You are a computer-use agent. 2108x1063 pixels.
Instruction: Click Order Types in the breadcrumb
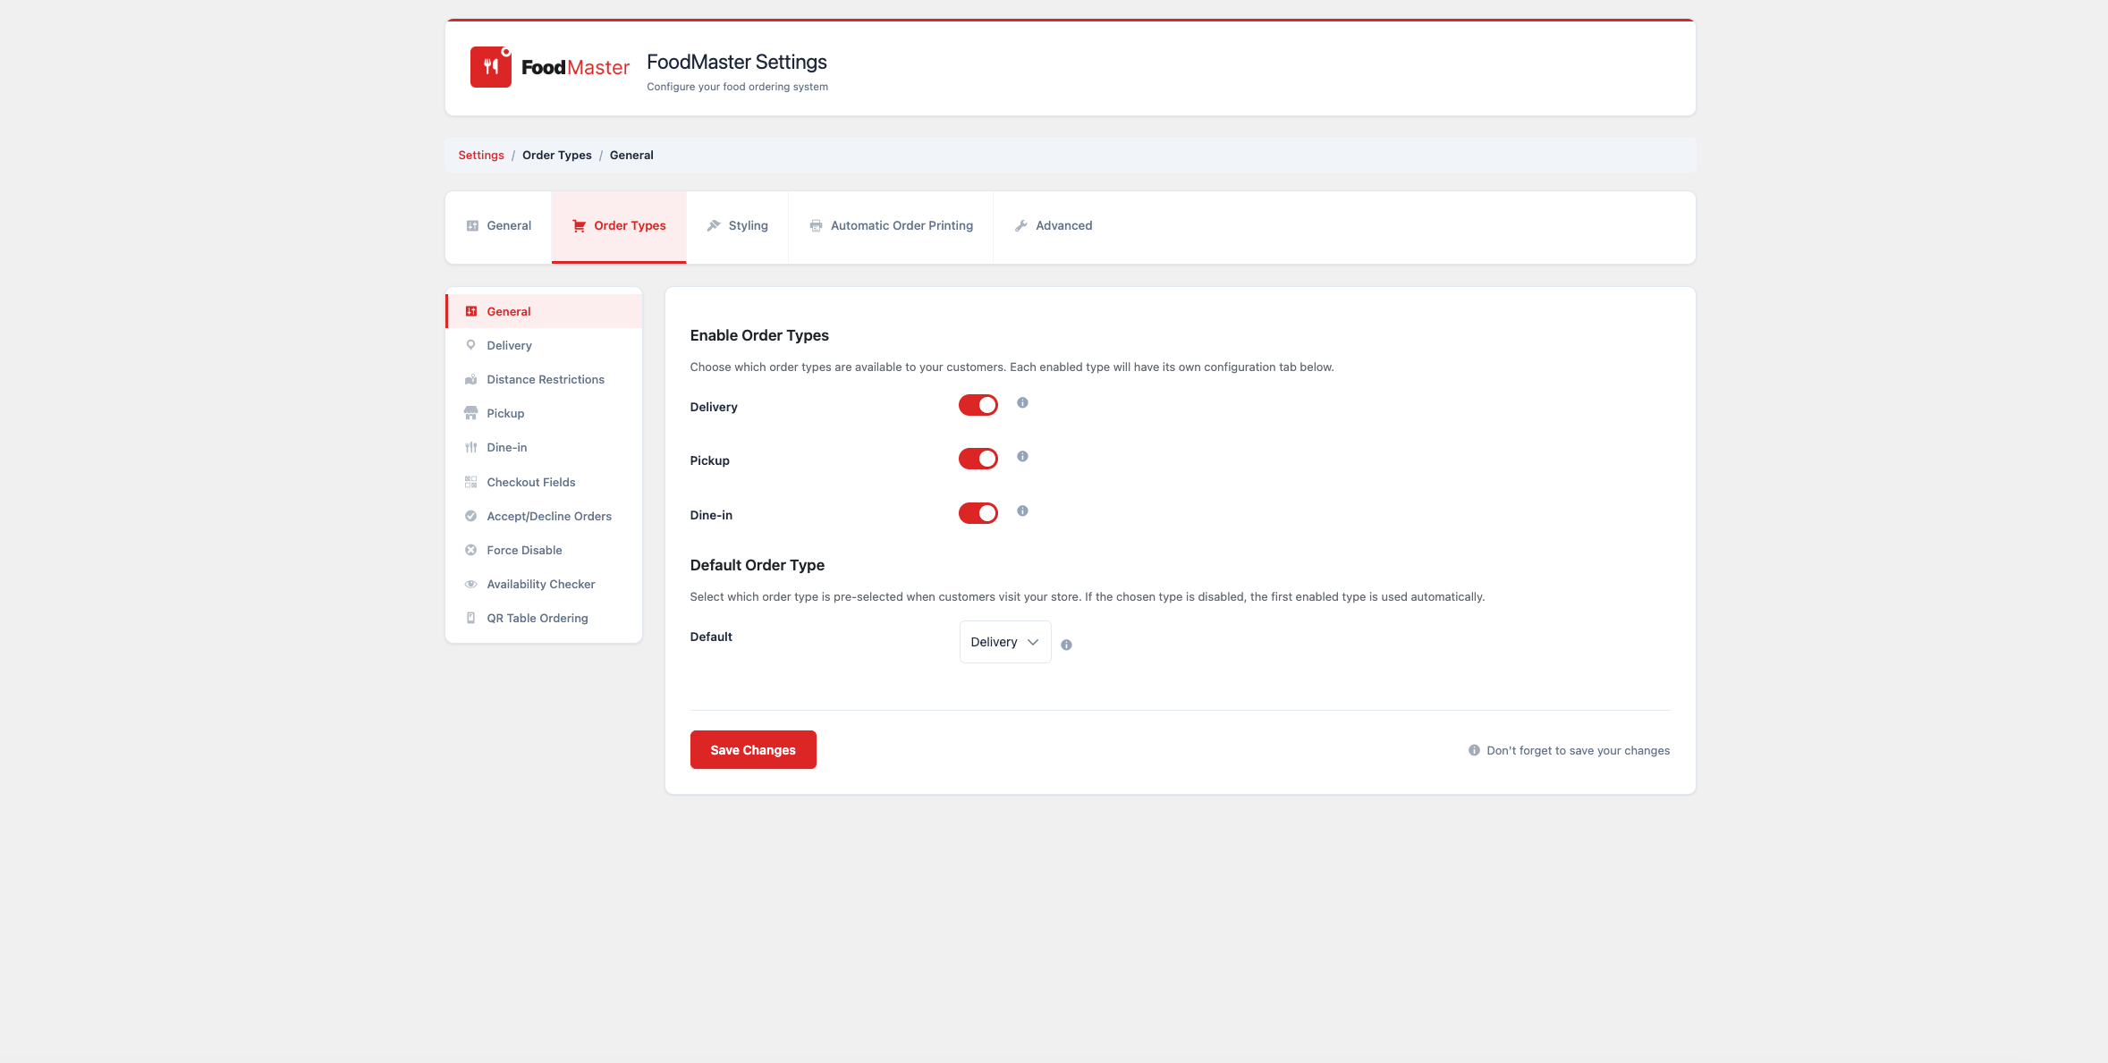(557, 155)
